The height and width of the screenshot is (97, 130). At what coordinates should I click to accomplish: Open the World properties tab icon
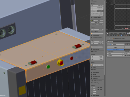coord(116,36)
